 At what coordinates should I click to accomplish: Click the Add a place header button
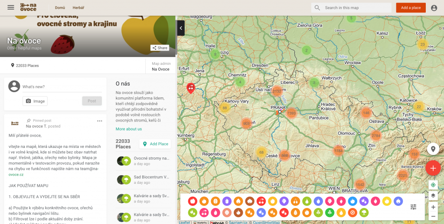(x=411, y=8)
